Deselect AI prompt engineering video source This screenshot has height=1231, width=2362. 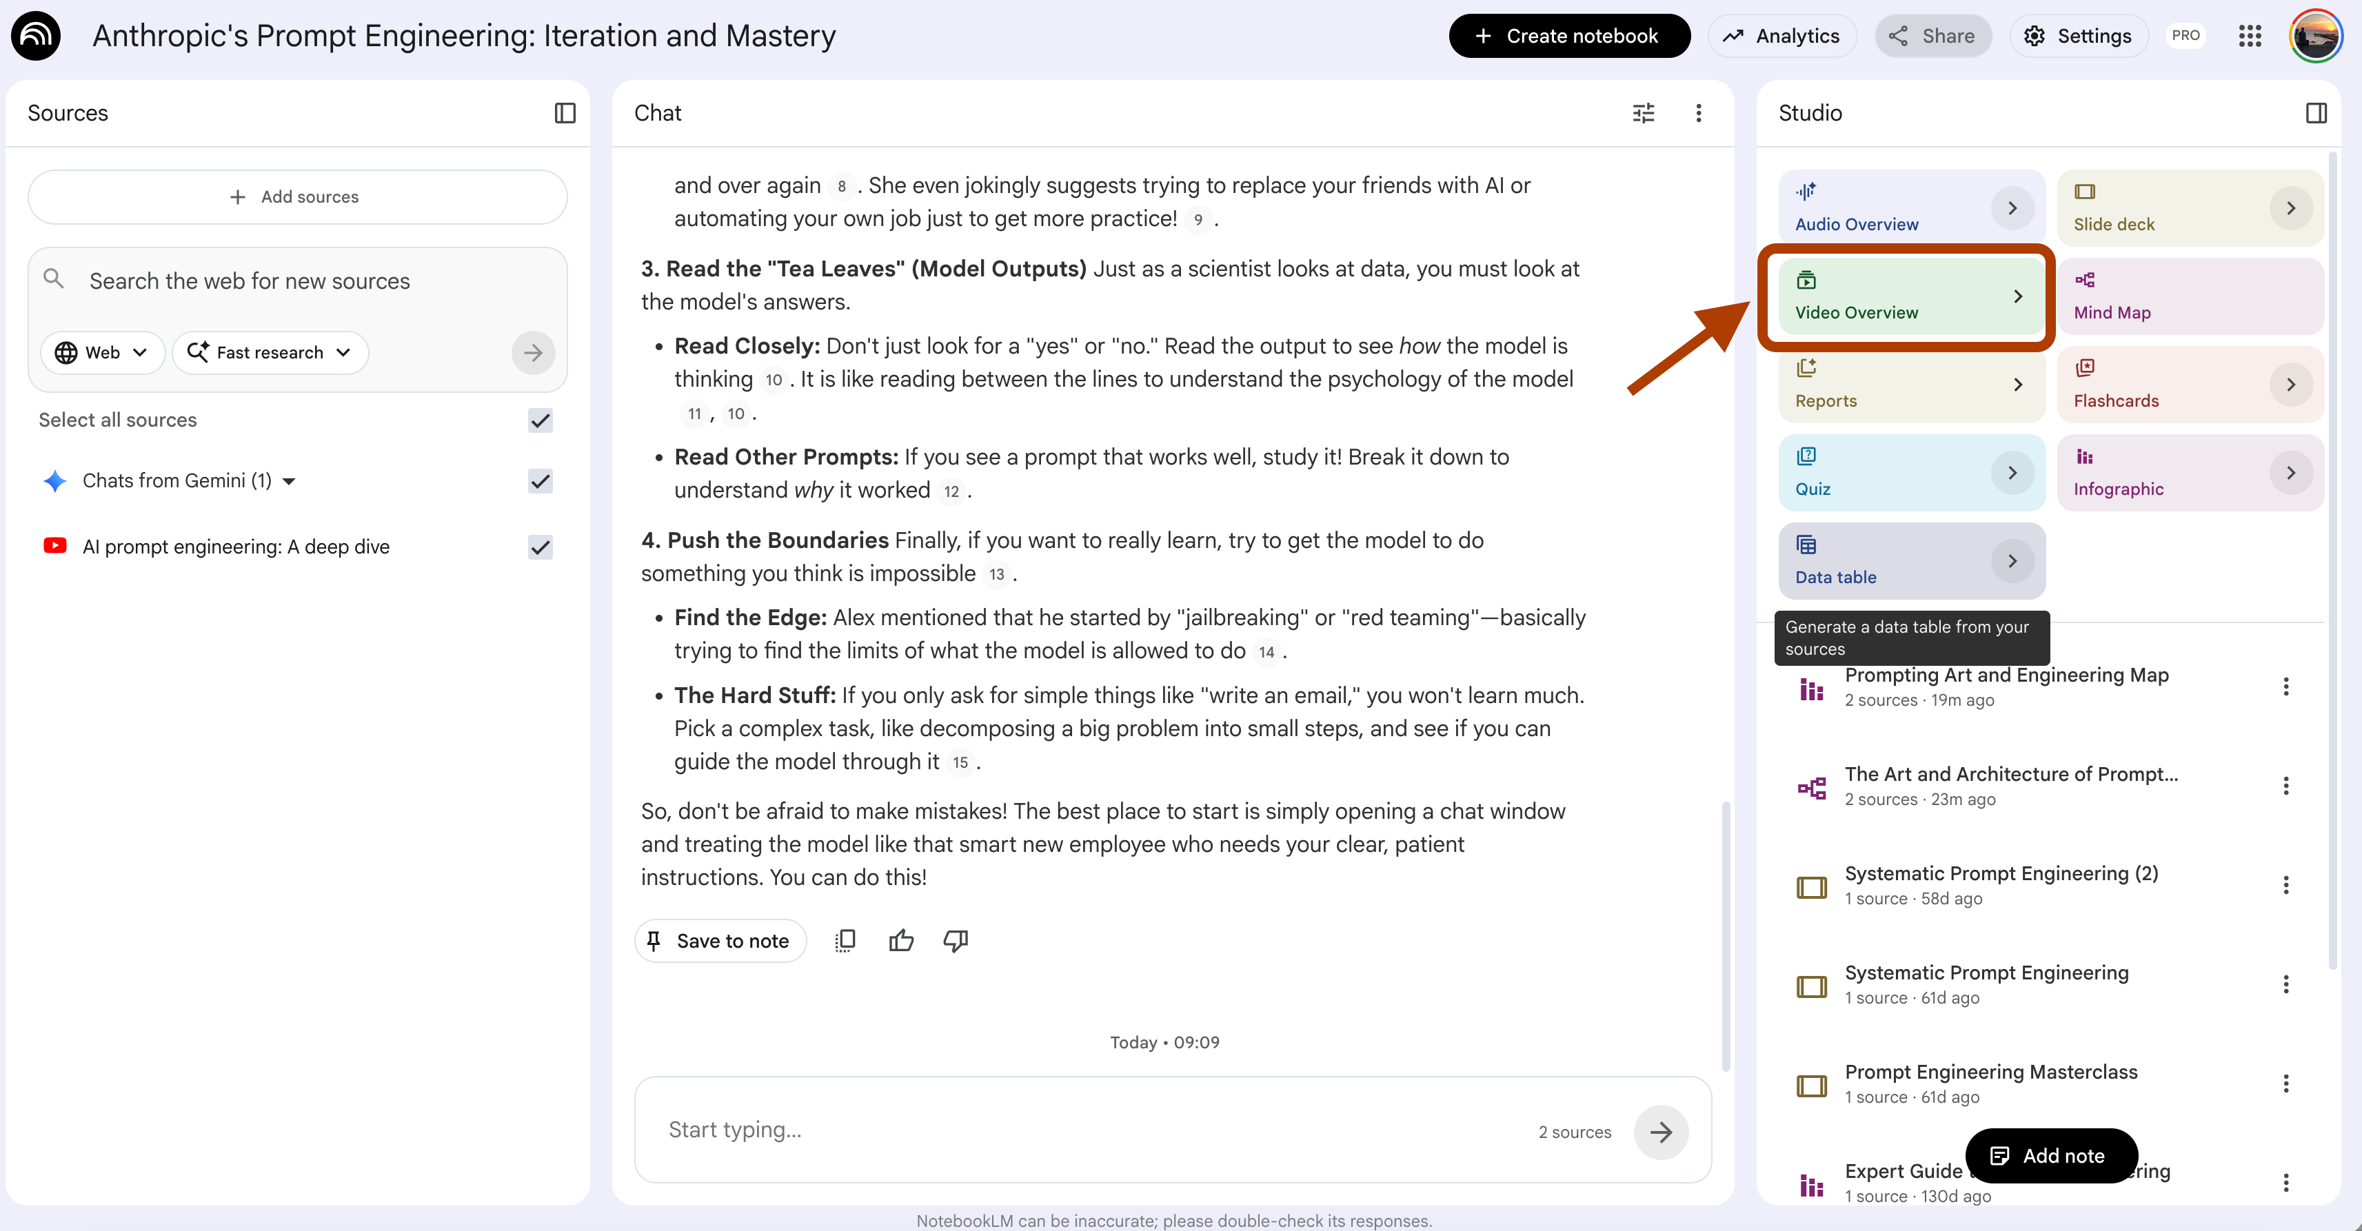[540, 547]
